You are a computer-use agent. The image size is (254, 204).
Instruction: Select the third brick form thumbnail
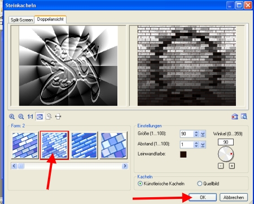point(84,145)
